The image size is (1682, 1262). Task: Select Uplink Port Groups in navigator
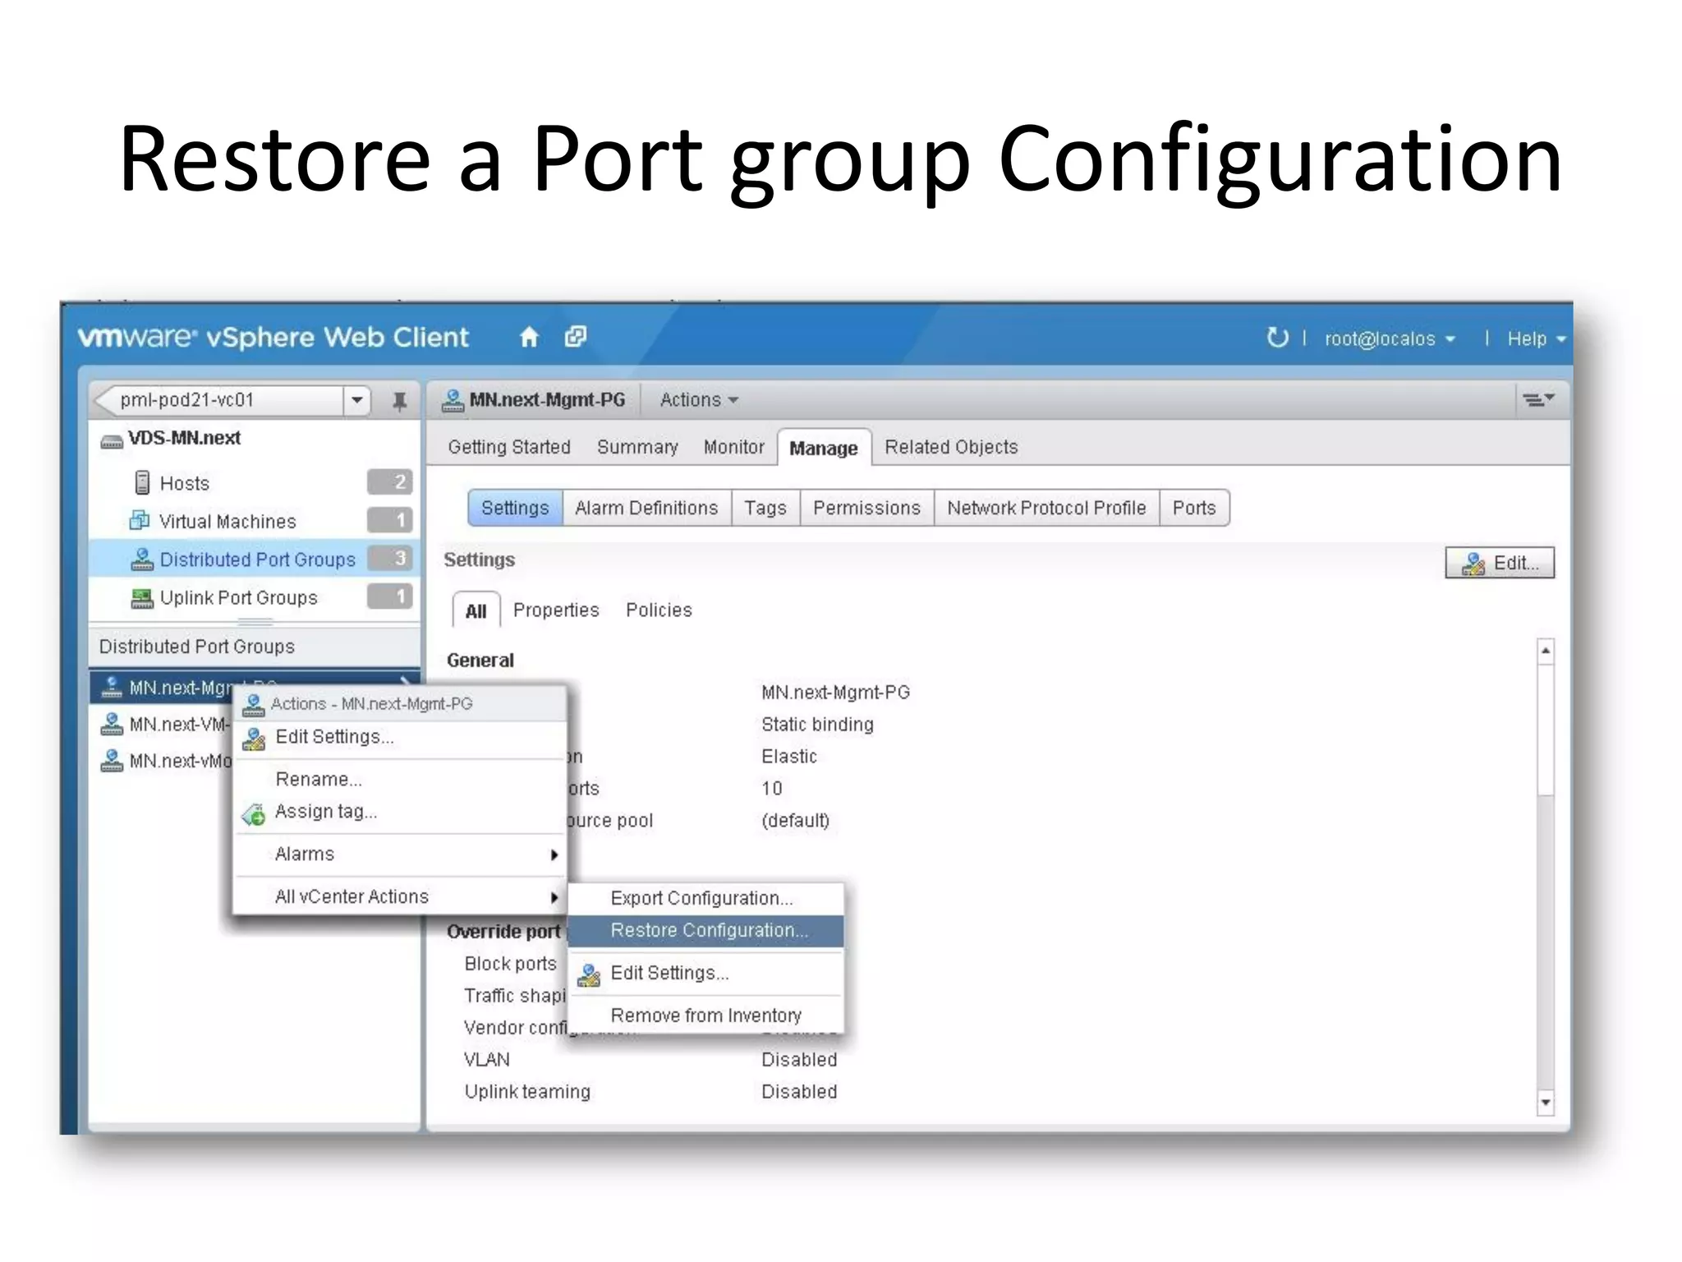tap(255, 597)
